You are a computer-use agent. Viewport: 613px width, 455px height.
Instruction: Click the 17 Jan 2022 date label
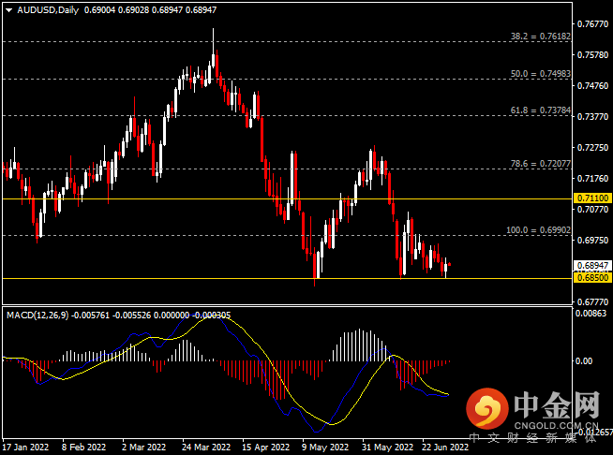pyautogui.click(x=28, y=447)
